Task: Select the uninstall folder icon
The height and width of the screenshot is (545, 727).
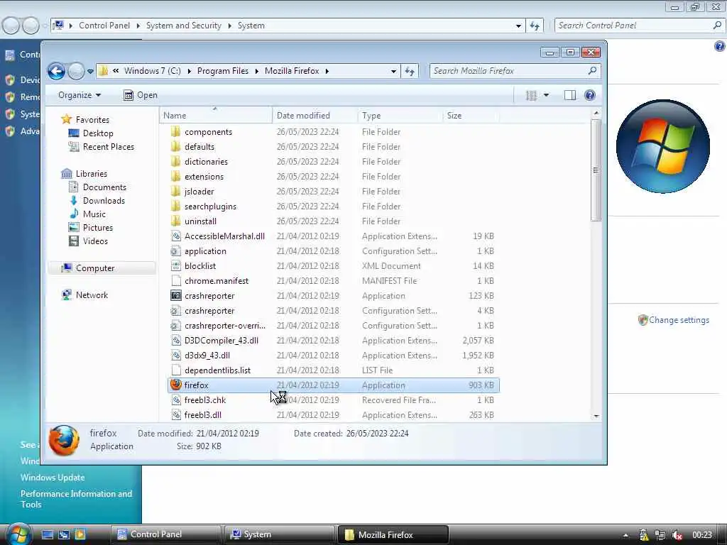Action: click(x=176, y=221)
